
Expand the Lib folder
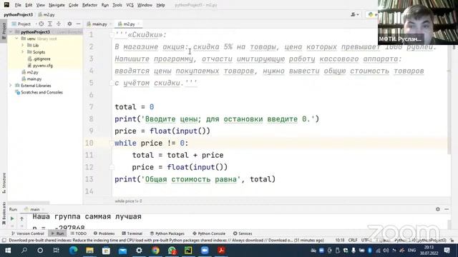pos(23,45)
